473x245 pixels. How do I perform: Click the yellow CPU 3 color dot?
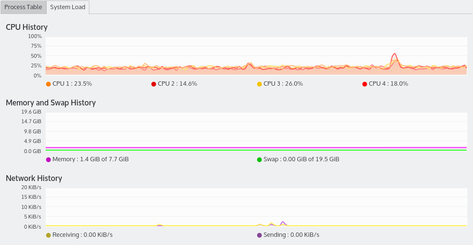pos(260,84)
